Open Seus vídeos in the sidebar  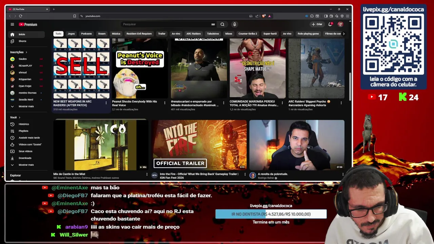(26, 151)
